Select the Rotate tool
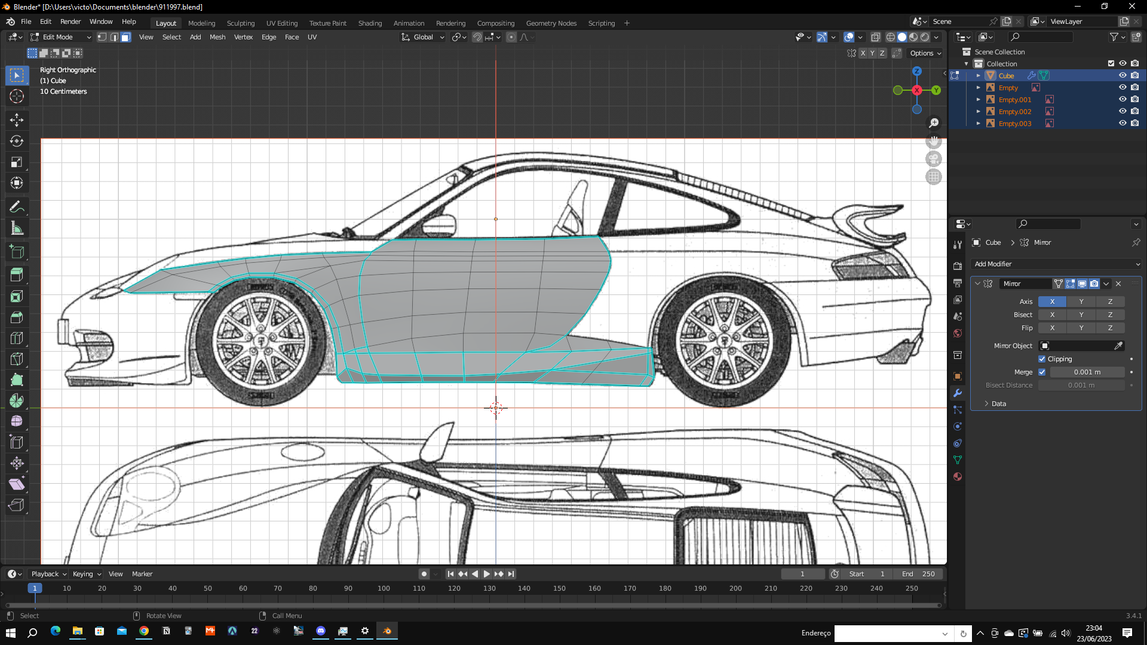 click(x=17, y=141)
